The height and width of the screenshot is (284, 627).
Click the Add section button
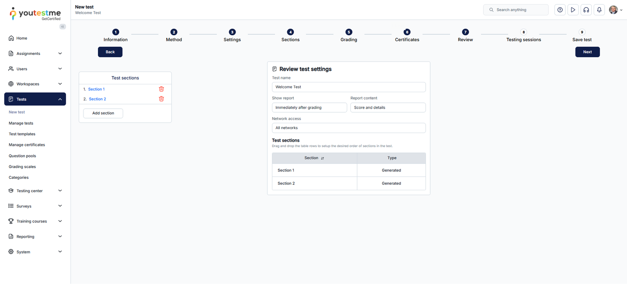click(103, 113)
